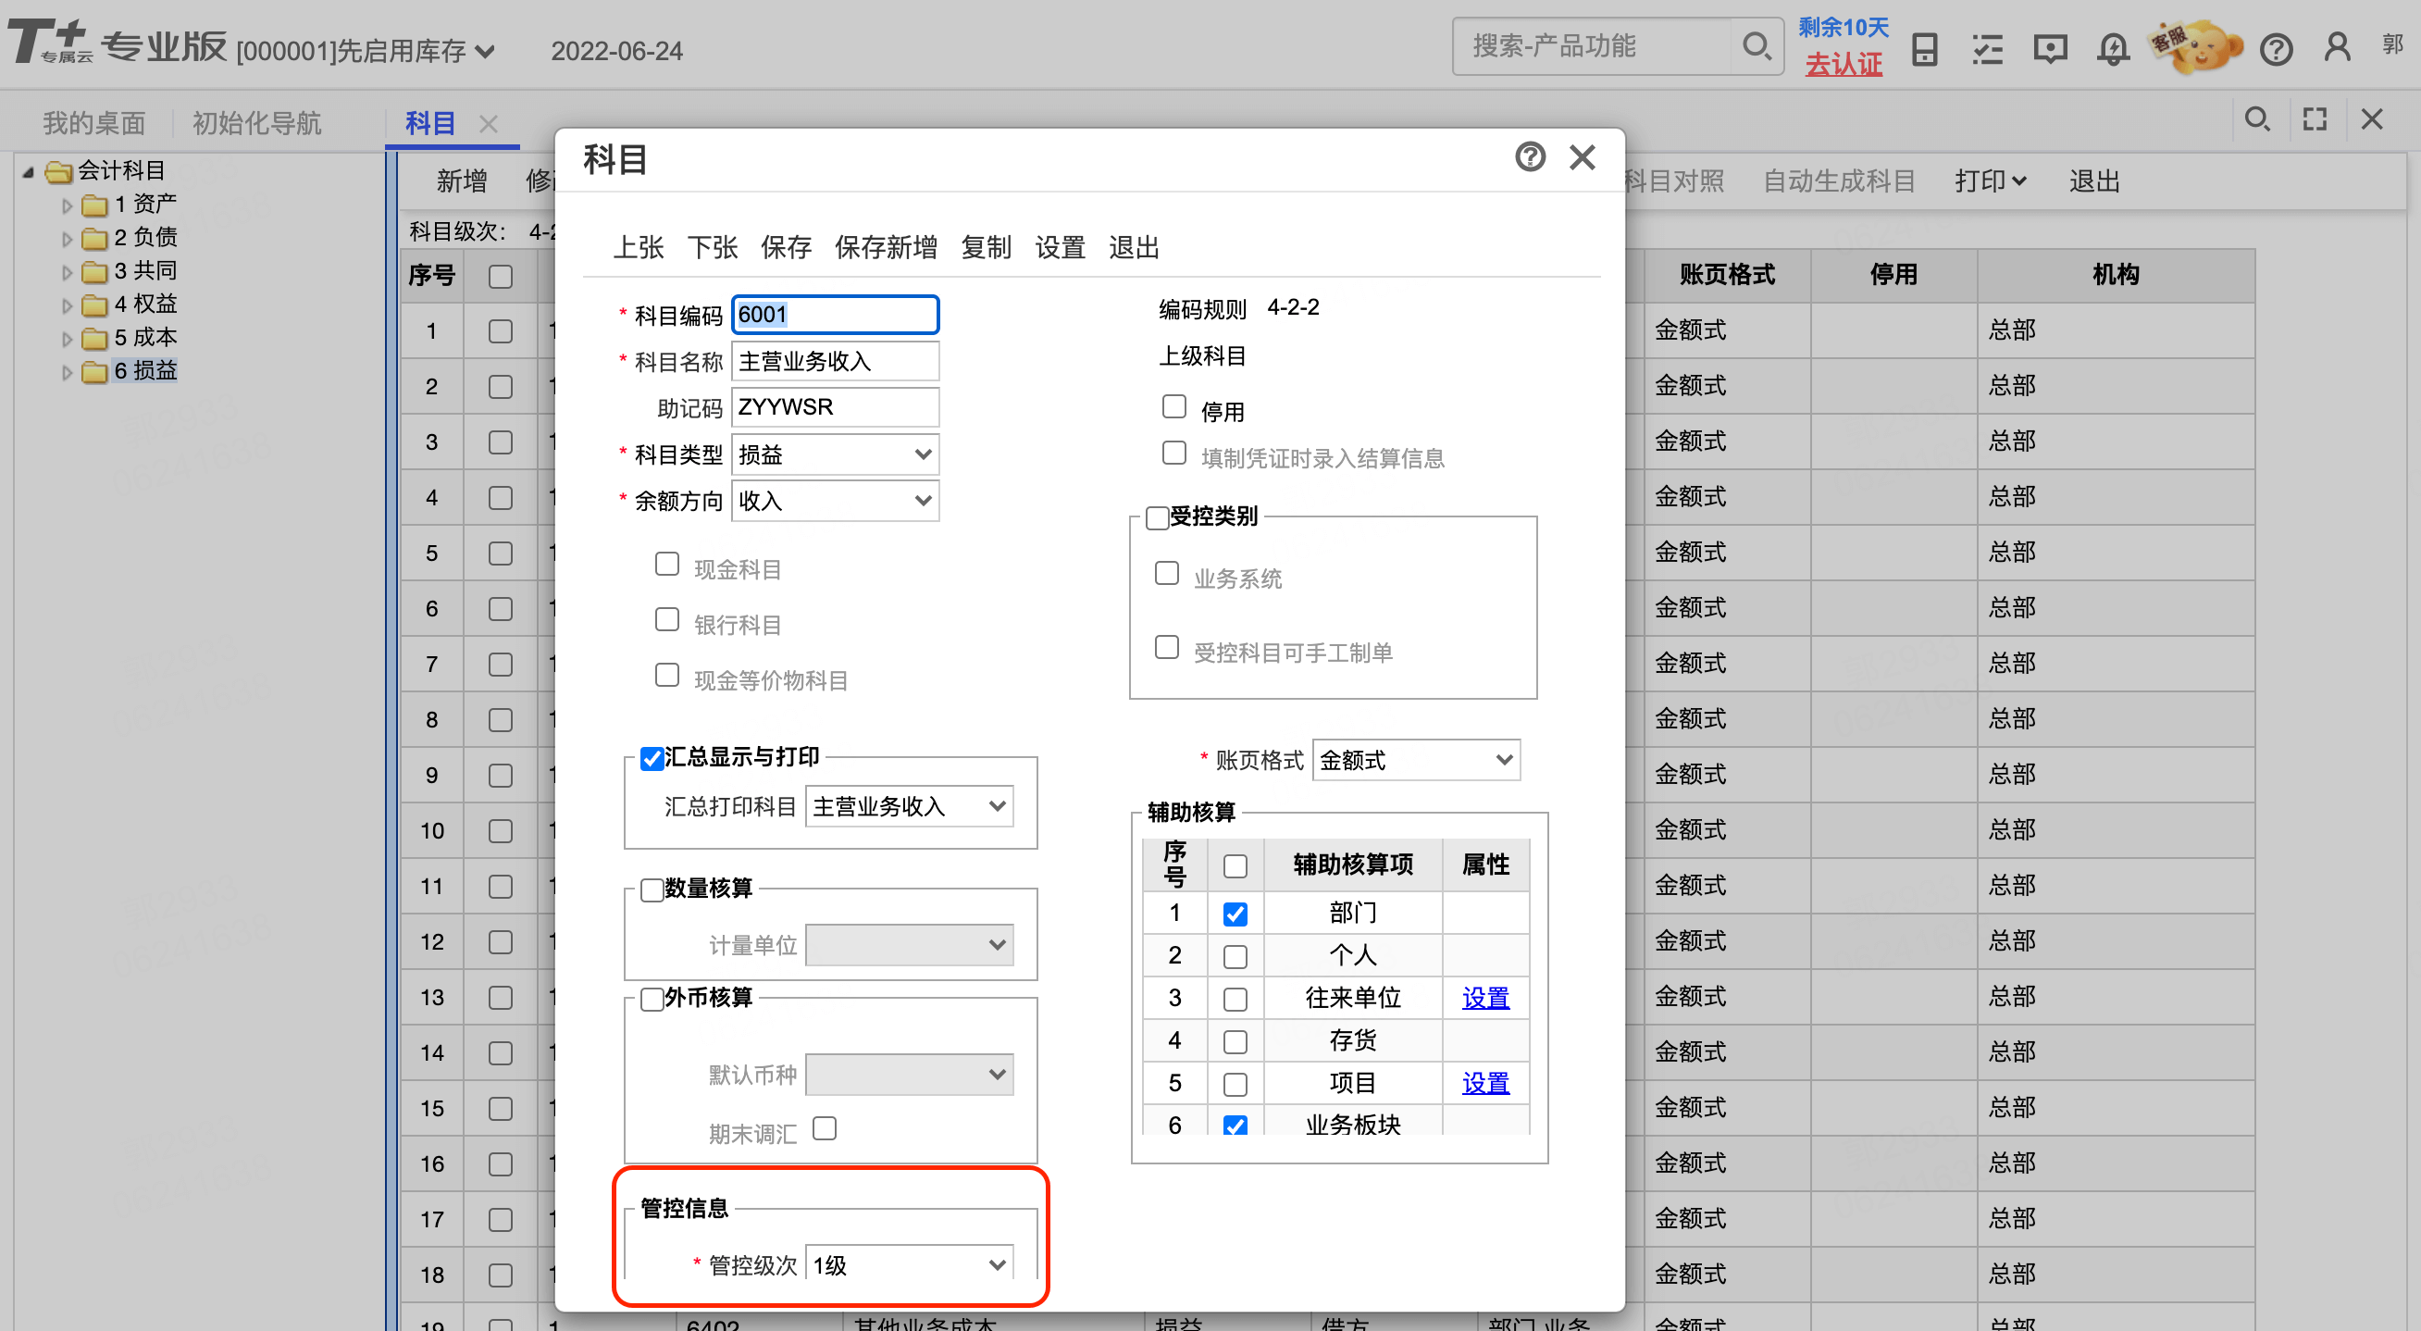Click 设置 link for 项目 row
Screen dimensions: 2421x1331
[x=1485, y=1084]
